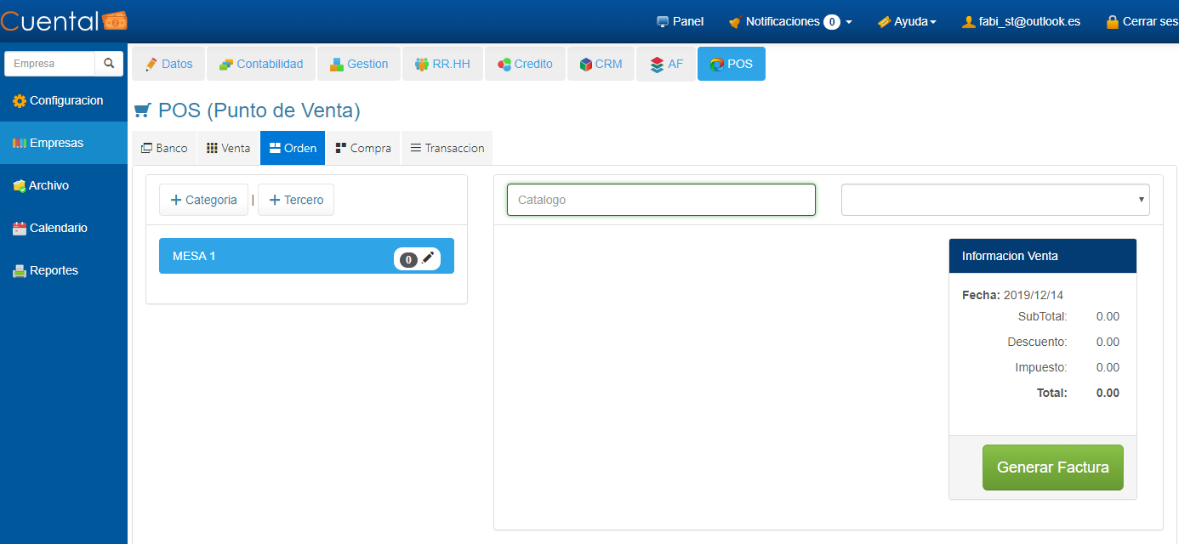Open the CRM module

click(601, 64)
